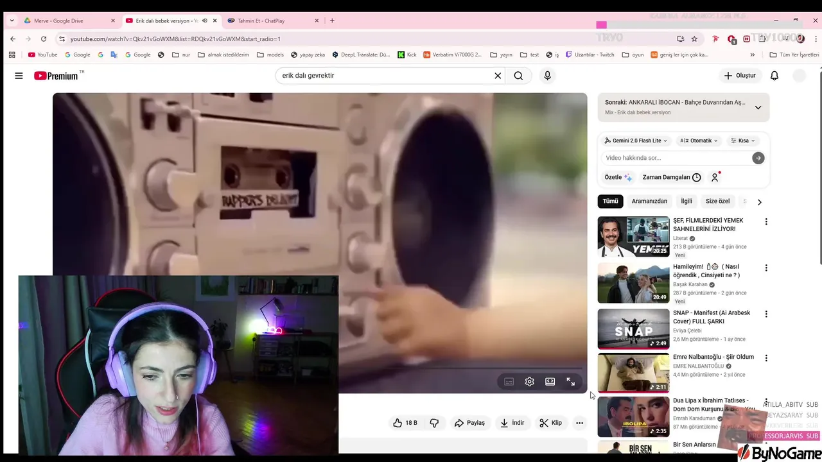Switch to the Tahmin Et - ChatPlay tab
This screenshot has width=822, height=462.
click(273, 21)
